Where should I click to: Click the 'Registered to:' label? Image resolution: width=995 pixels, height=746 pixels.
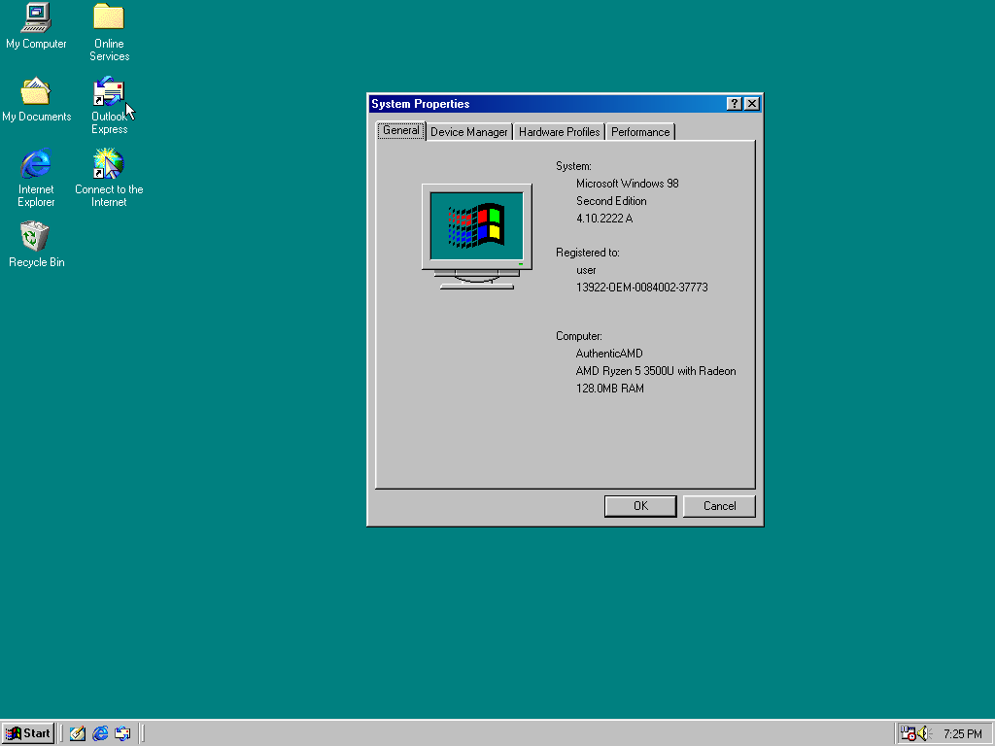click(x=588, y=253)
